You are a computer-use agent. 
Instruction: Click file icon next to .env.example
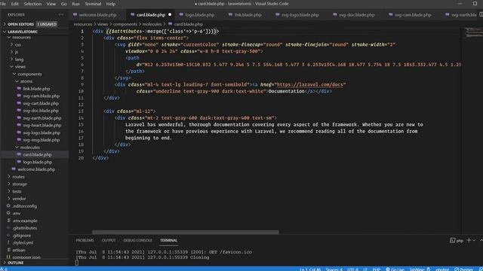coord(8,221)
